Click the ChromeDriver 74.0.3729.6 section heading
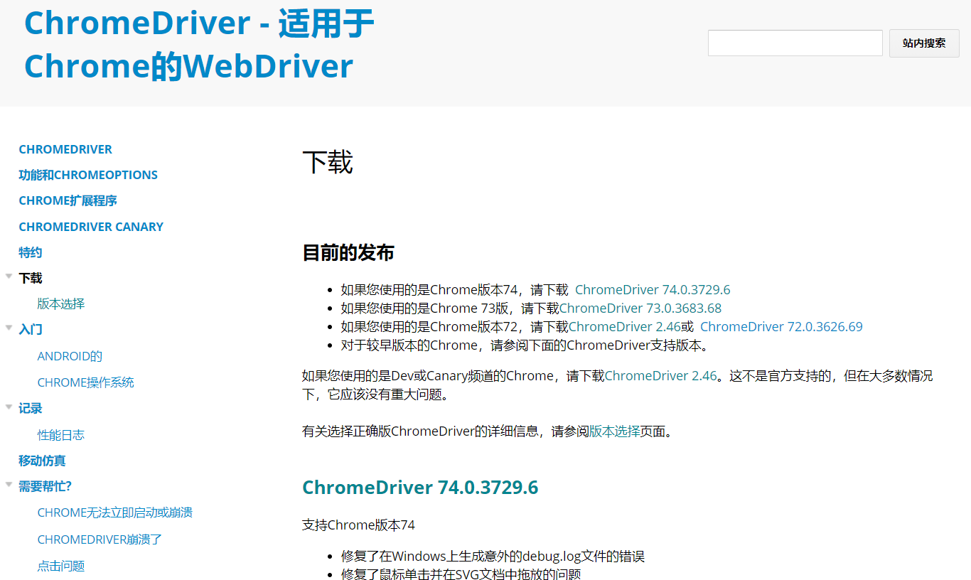Viewport: 971px width, 580px height. point(420,487)
